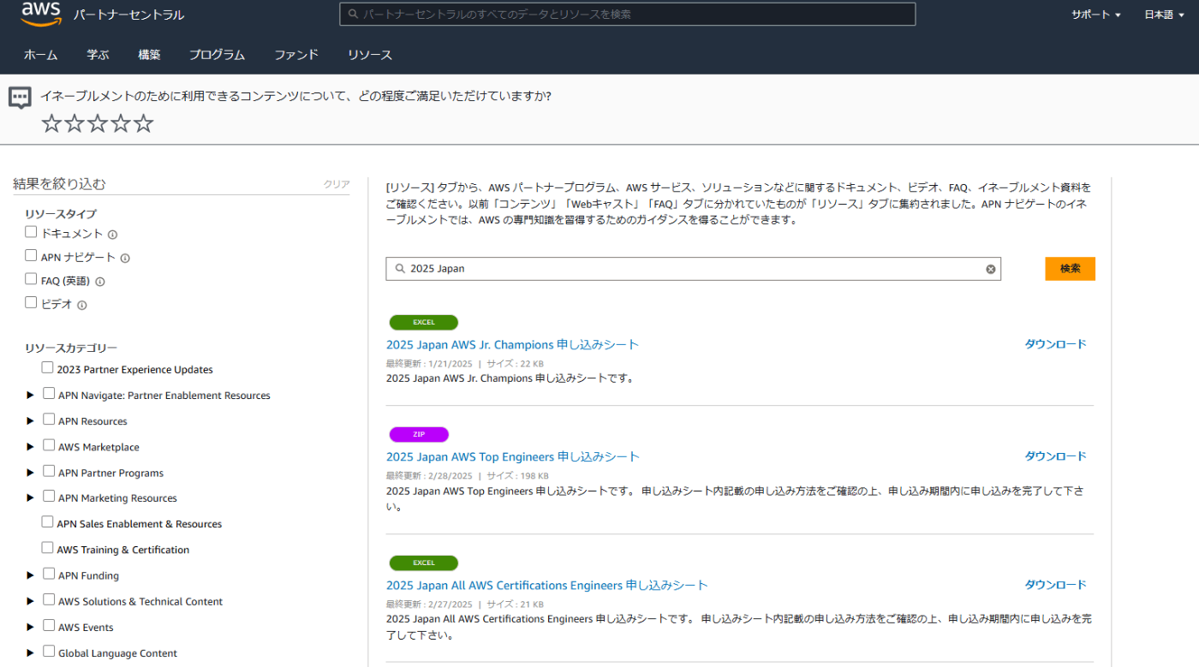The width and height of the screenshot is (1199, 667).
Task: Check the APN Resources category box
Action: pos(49,420)
